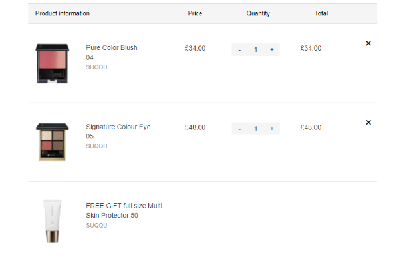
Task: Remove Pure Color Blush from cart
Action: (x=368, y=43)
